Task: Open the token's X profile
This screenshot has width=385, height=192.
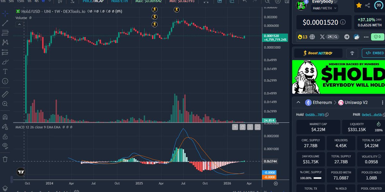Action: coord(322,37)
